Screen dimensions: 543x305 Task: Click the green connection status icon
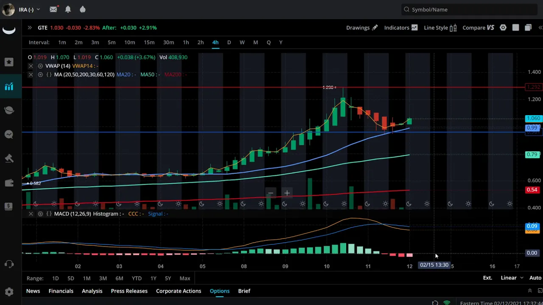(447, 303)
